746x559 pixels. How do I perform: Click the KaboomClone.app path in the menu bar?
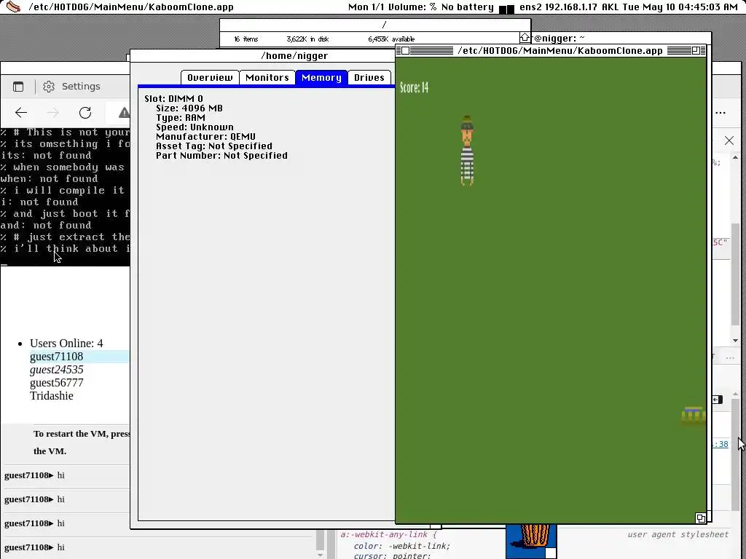coord(131,7)
